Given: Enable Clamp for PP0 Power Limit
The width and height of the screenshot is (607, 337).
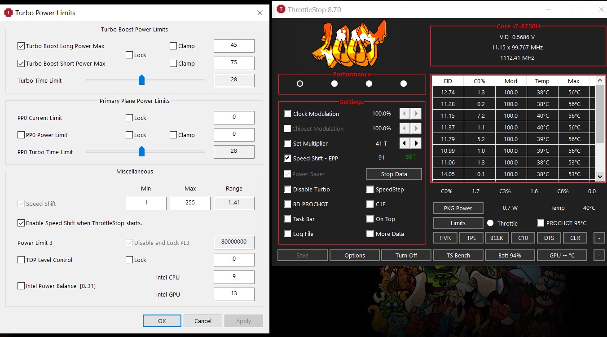Looking at the screenshot, I should point(173,135).
